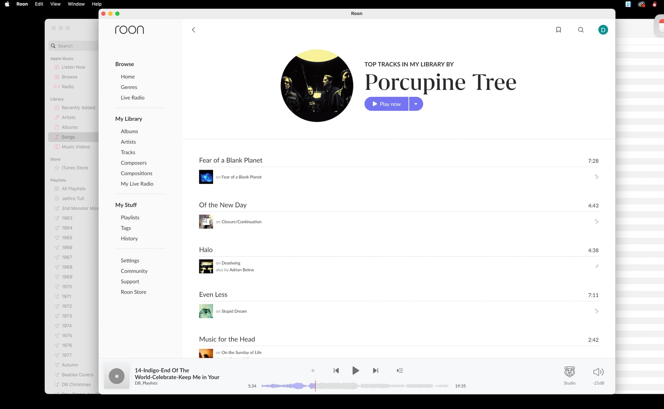Click the Fear of a Blank Planet album thumbnail

[206, 177]
